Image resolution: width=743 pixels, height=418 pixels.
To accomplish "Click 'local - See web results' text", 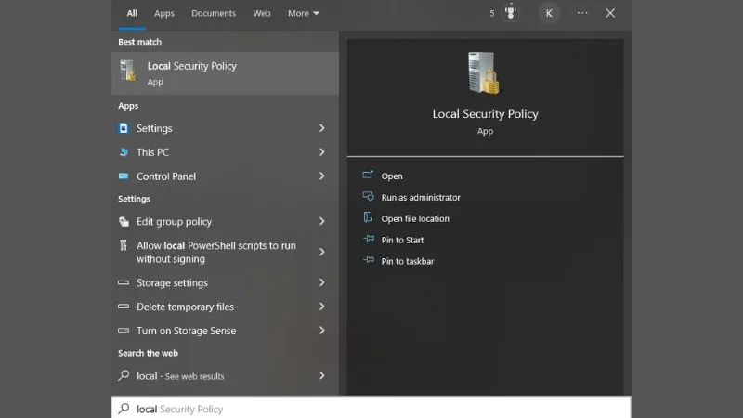I will pyautogui.click(x=180, y=376).
